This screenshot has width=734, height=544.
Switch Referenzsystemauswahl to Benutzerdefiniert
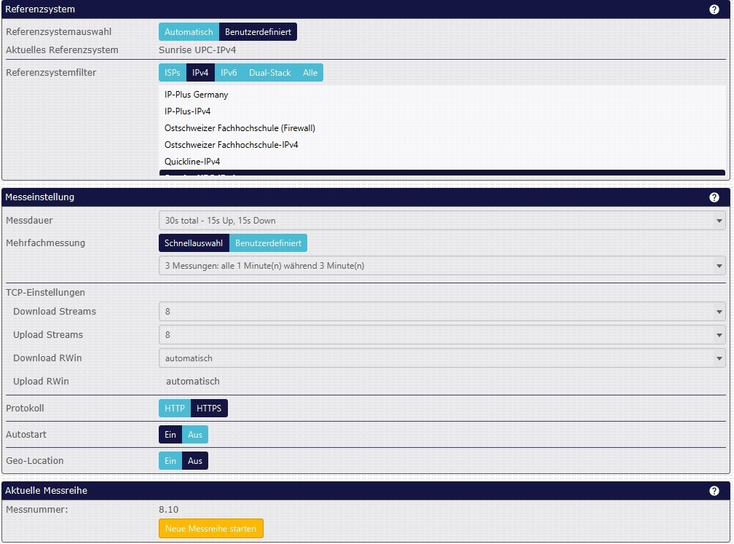coord(258,32)
